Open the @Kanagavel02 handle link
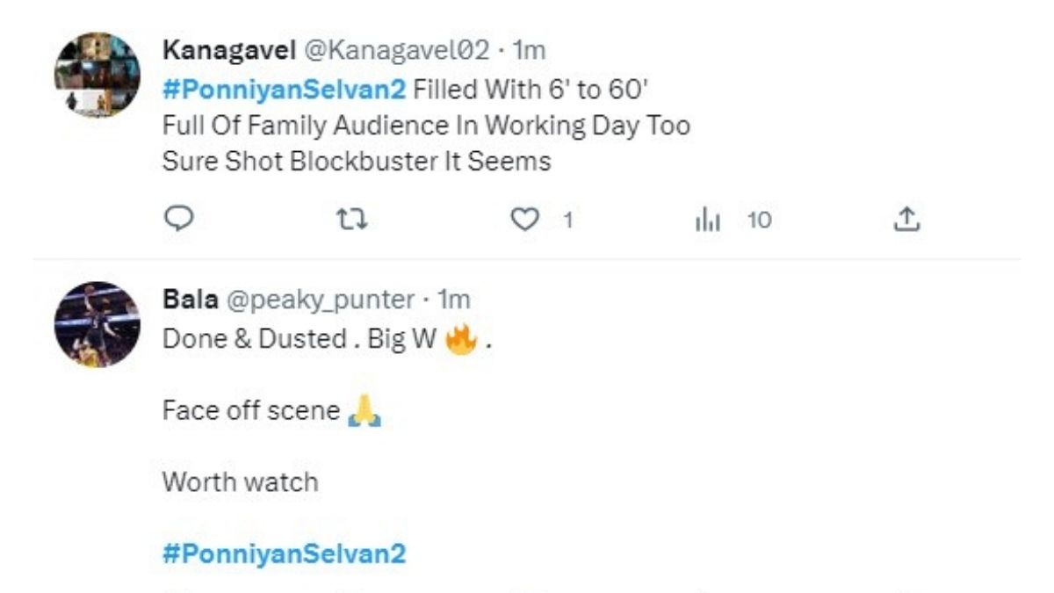The height and width of the screenshot is (593, 1054). (x=396, y=50)
